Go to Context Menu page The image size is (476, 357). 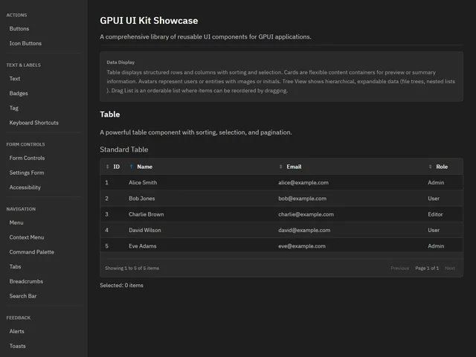point(27,237)
